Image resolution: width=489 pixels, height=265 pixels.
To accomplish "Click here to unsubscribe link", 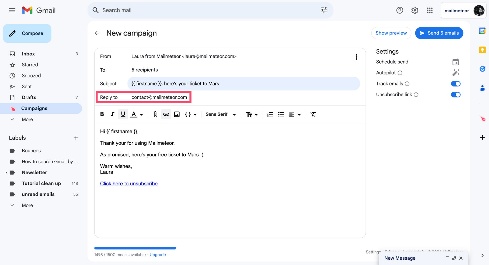I will (x=129, y=184).
